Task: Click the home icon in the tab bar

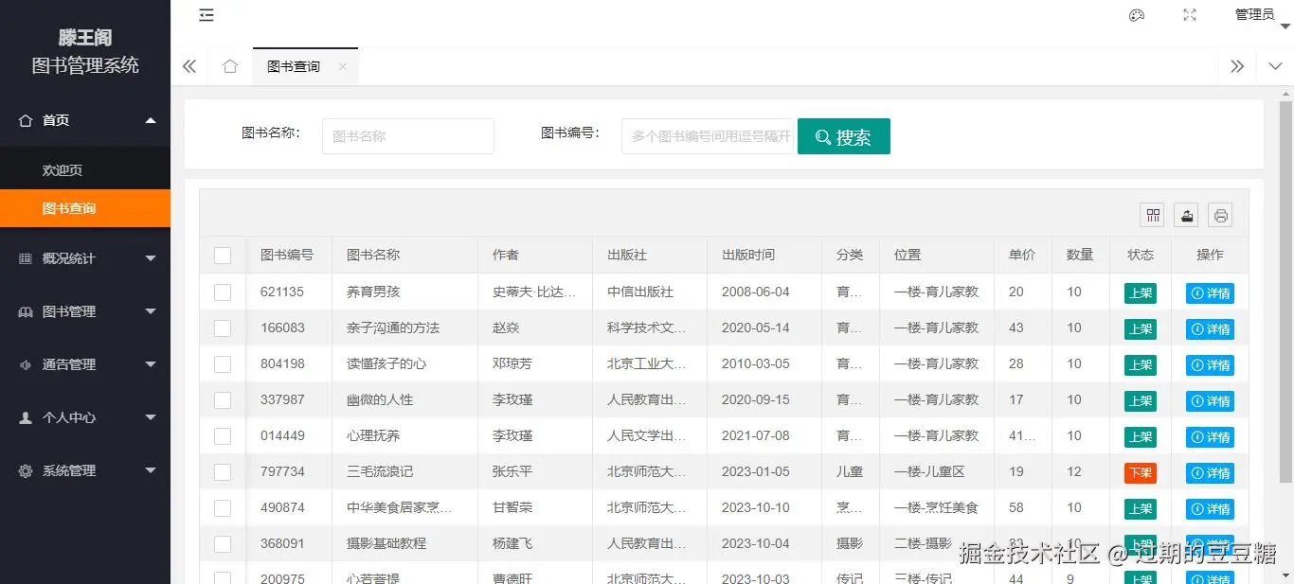Action: (230, 66)
